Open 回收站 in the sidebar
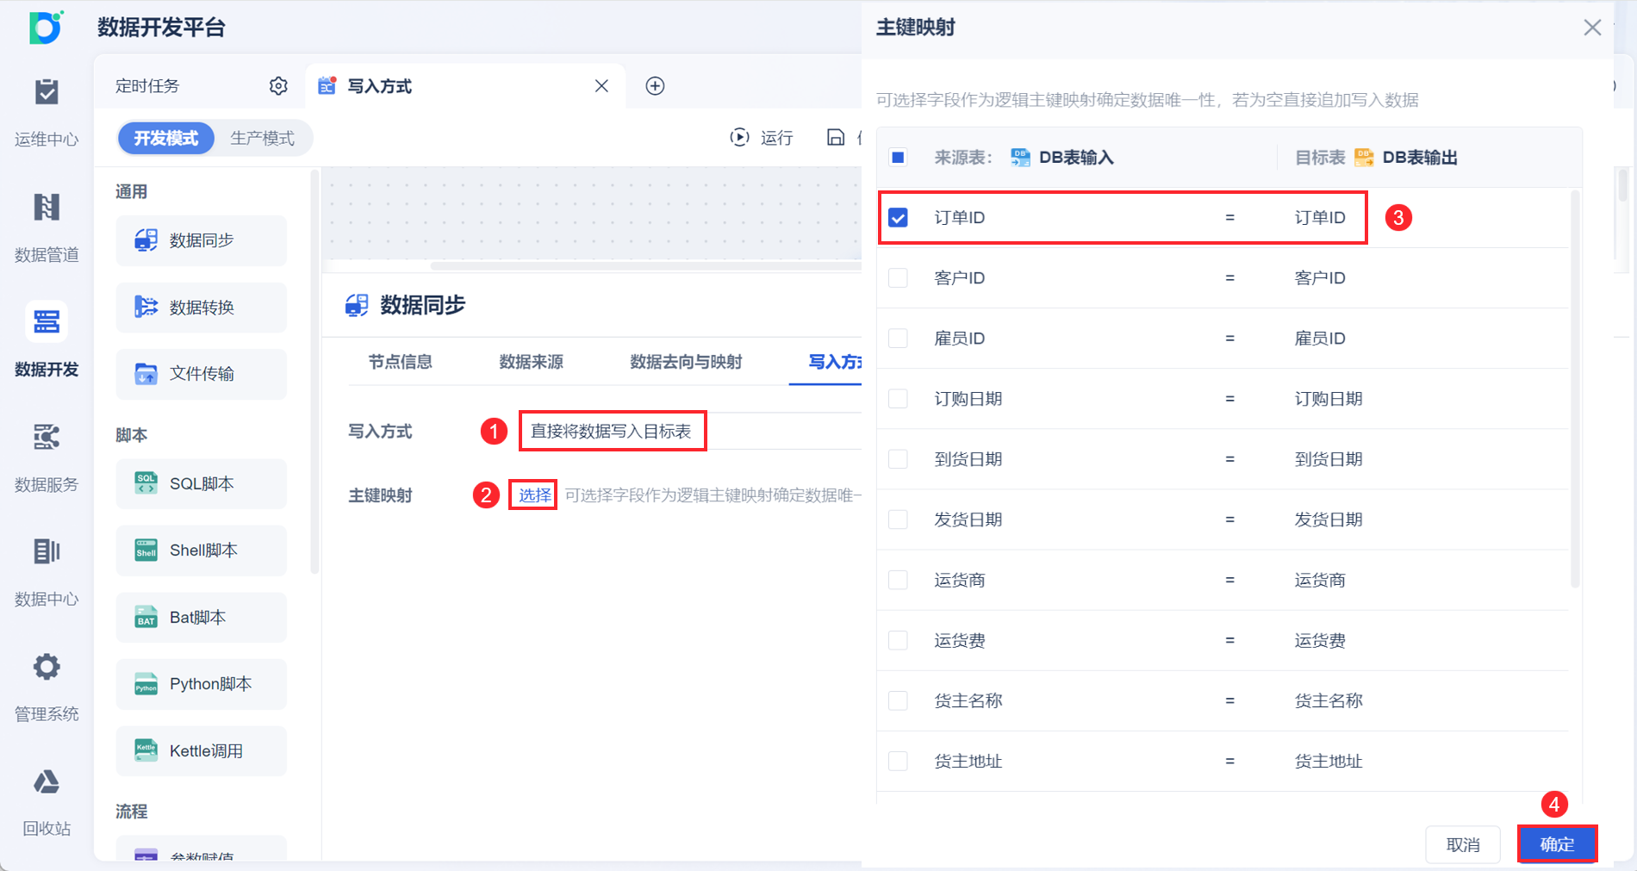The width and height of the screenshot is (1637, 871). pyautogui.click(x=47, y=802)
